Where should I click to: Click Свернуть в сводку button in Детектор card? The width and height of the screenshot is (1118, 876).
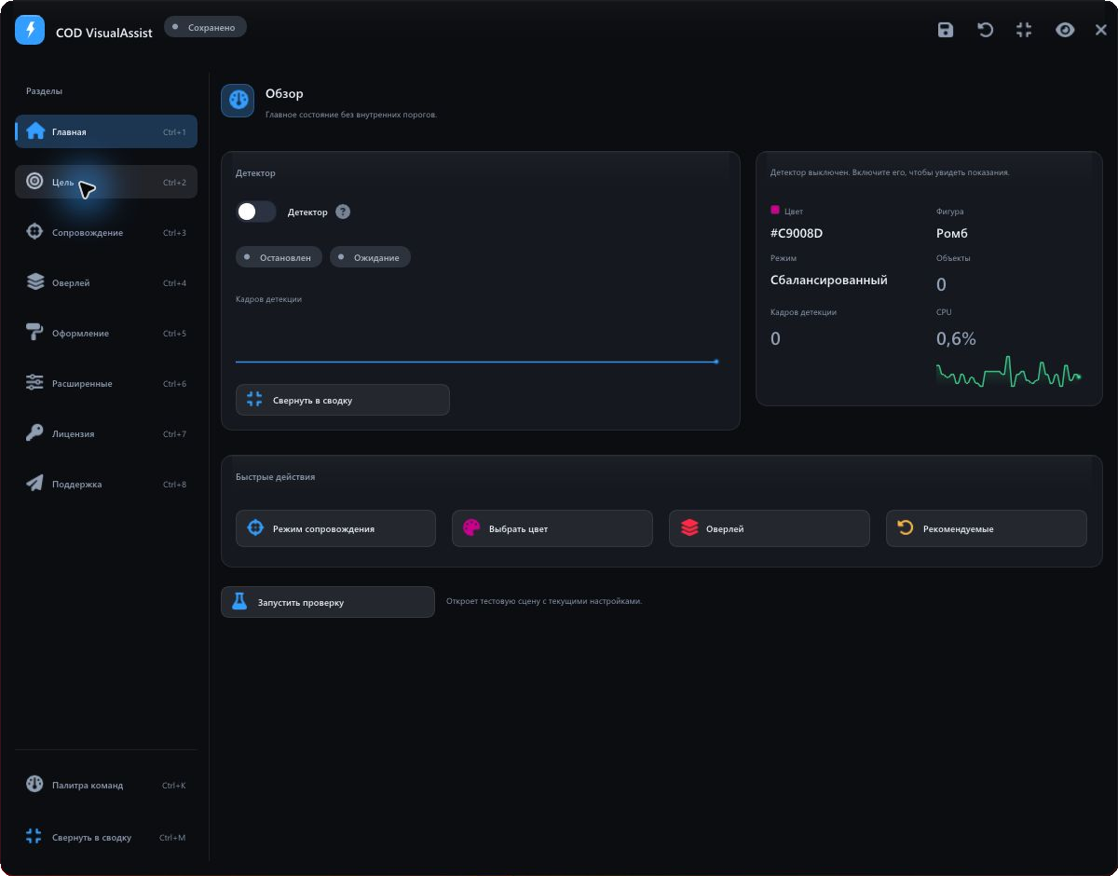coord(343,400)
